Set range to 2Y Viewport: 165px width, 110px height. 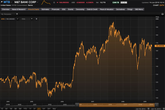click(34, 109)
